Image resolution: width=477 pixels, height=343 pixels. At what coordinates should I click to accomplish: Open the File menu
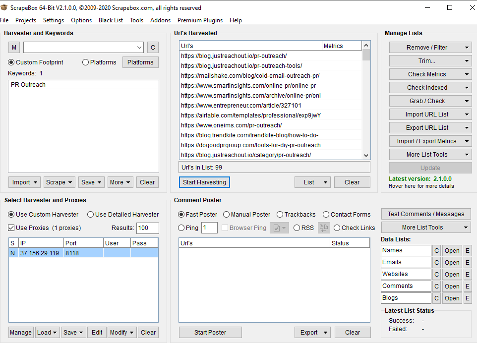(x=4, y=20)
